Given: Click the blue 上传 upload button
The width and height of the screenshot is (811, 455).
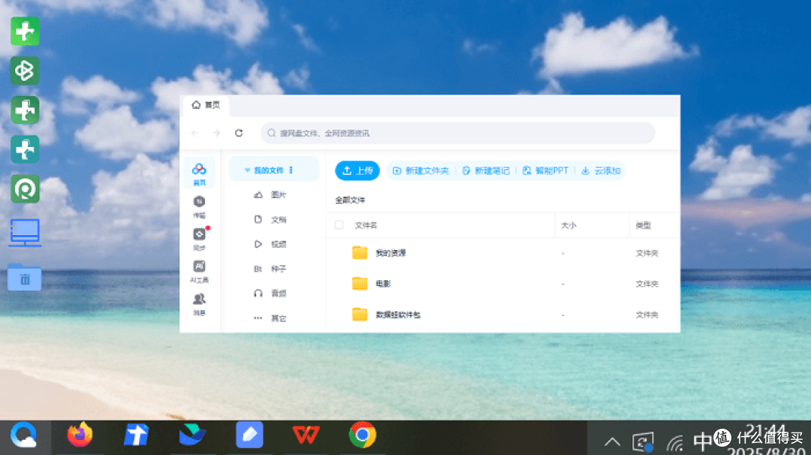Looking at the screenshot, I should (x=357, y=170).
